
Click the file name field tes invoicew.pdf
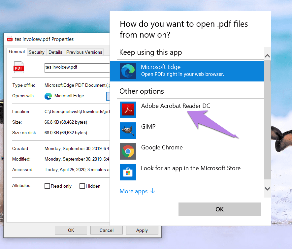pos(77,68)
